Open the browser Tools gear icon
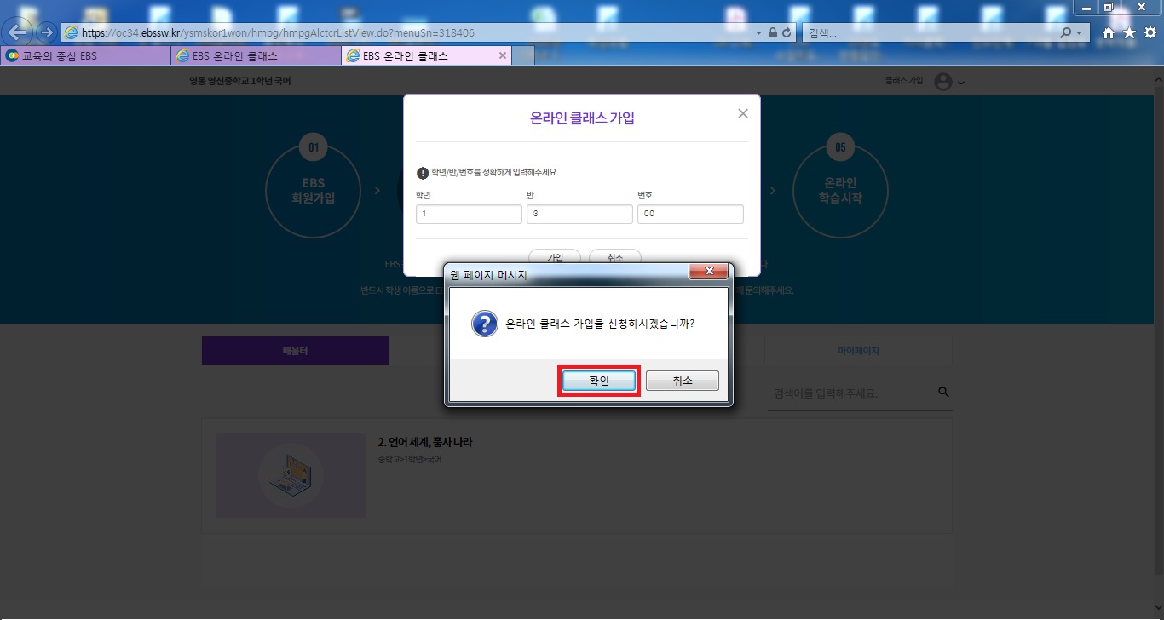The width and height of the screenshot is (1164, 620). (x=1150, y=32)
